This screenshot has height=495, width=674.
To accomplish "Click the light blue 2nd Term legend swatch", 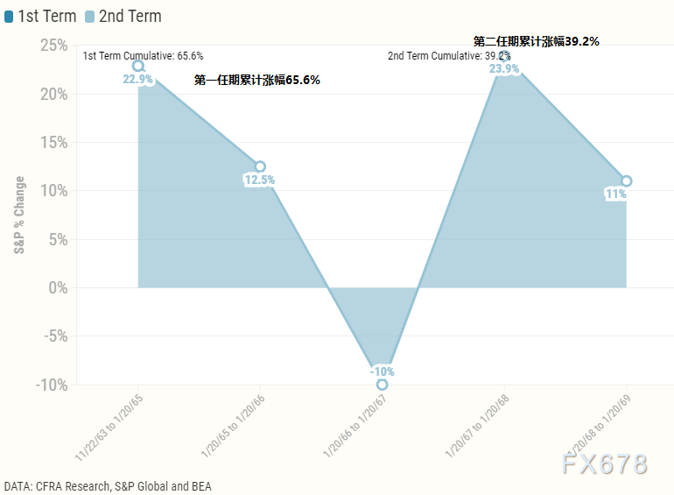I will click(89, 17).
